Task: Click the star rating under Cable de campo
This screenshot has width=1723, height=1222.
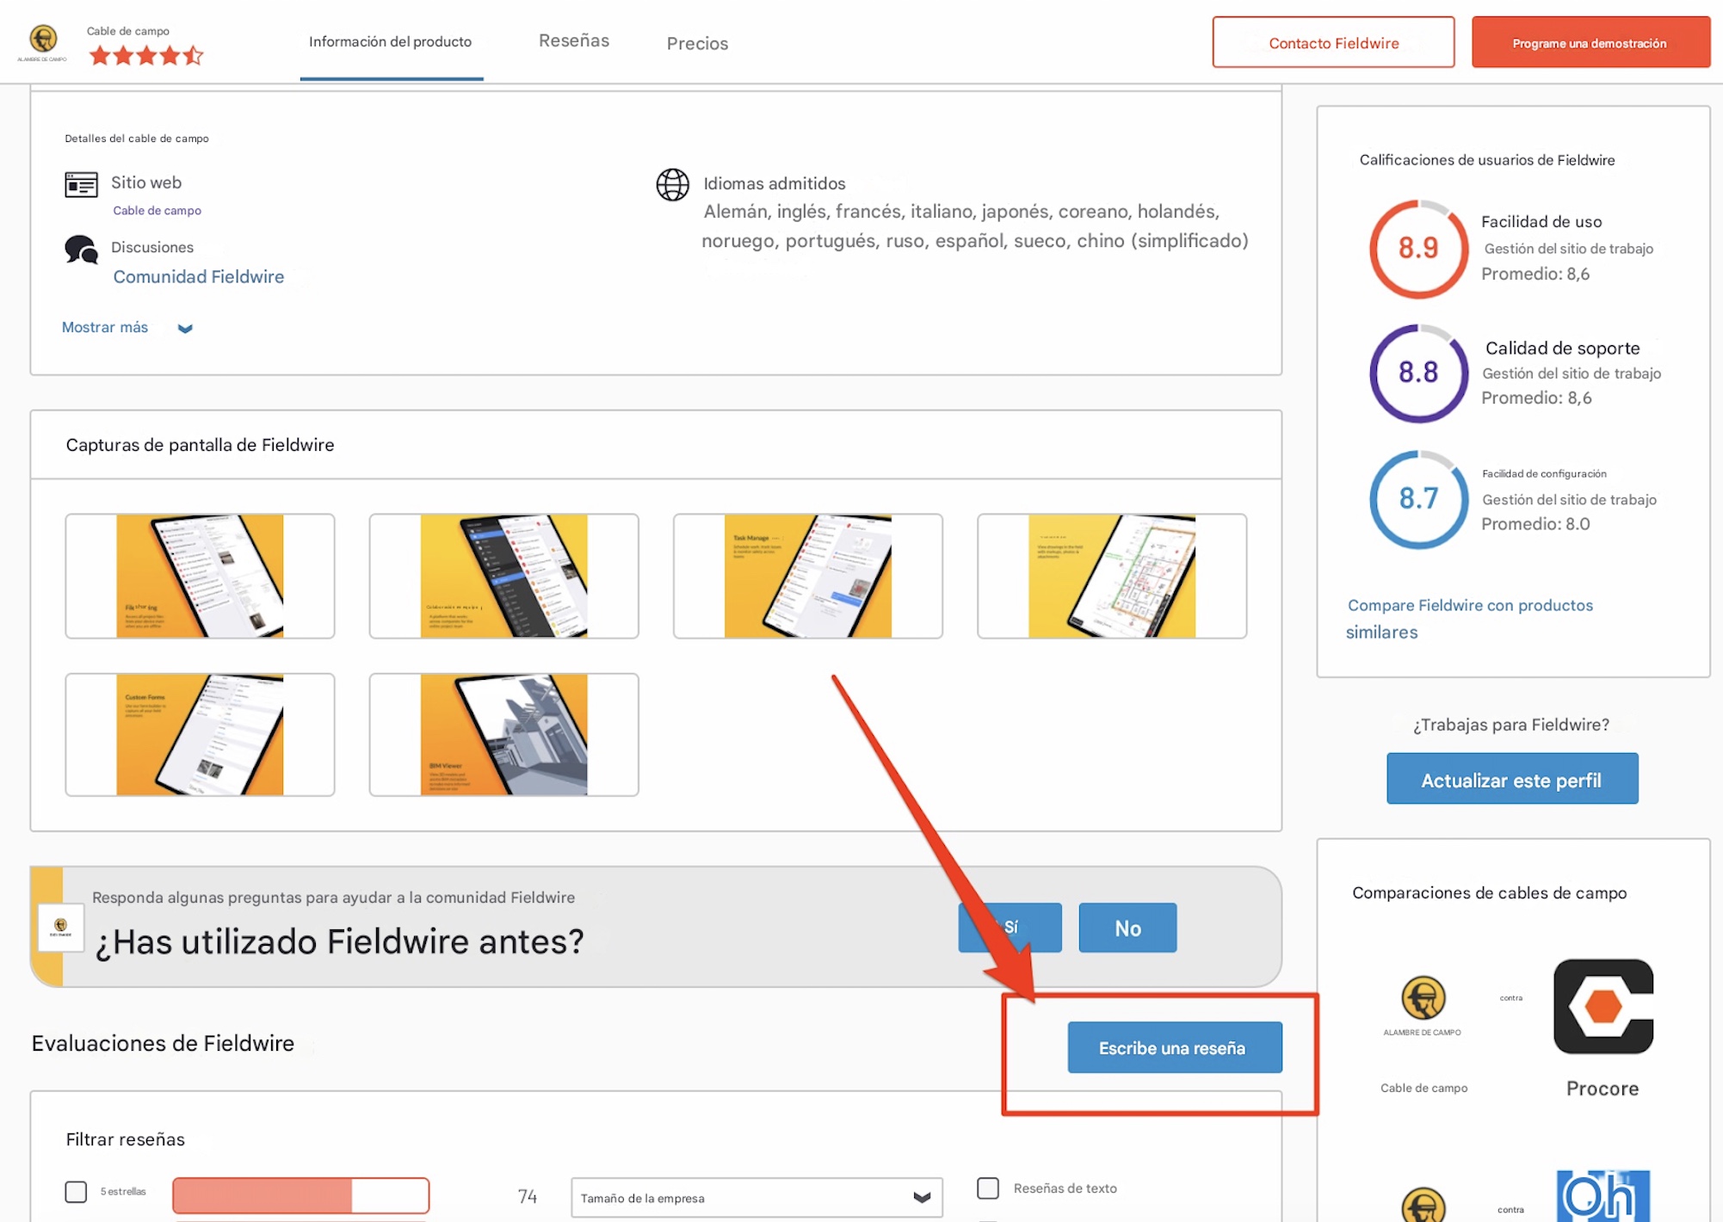Action: tap(145, 56)
